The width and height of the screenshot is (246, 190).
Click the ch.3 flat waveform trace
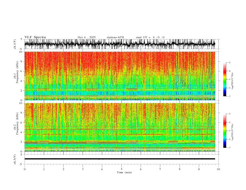click(120, 159)
